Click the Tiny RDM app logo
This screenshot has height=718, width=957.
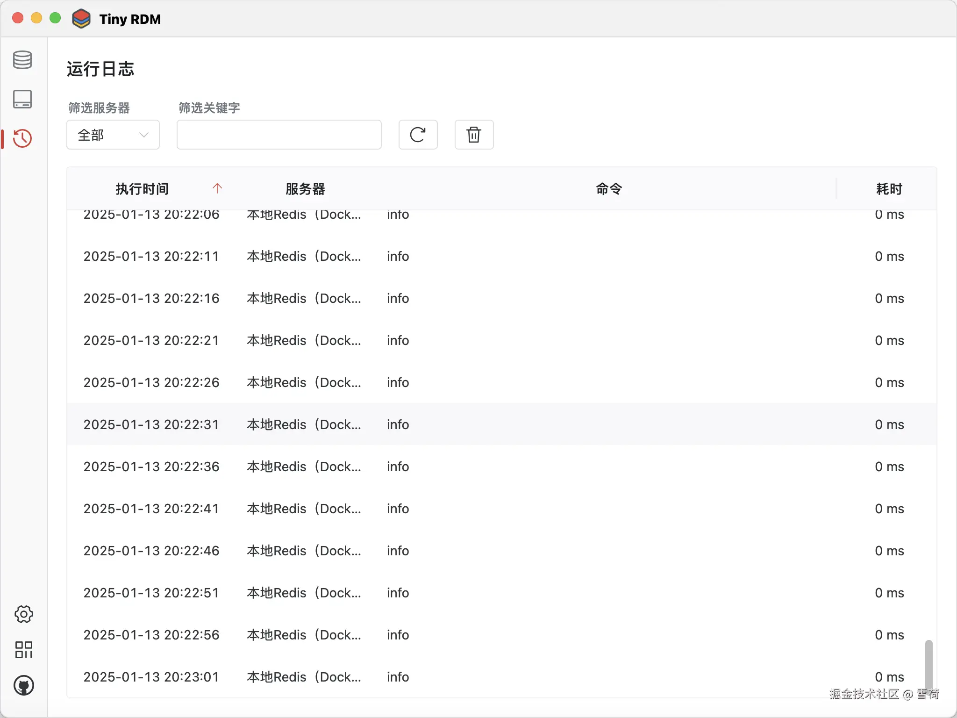[81, 19]
